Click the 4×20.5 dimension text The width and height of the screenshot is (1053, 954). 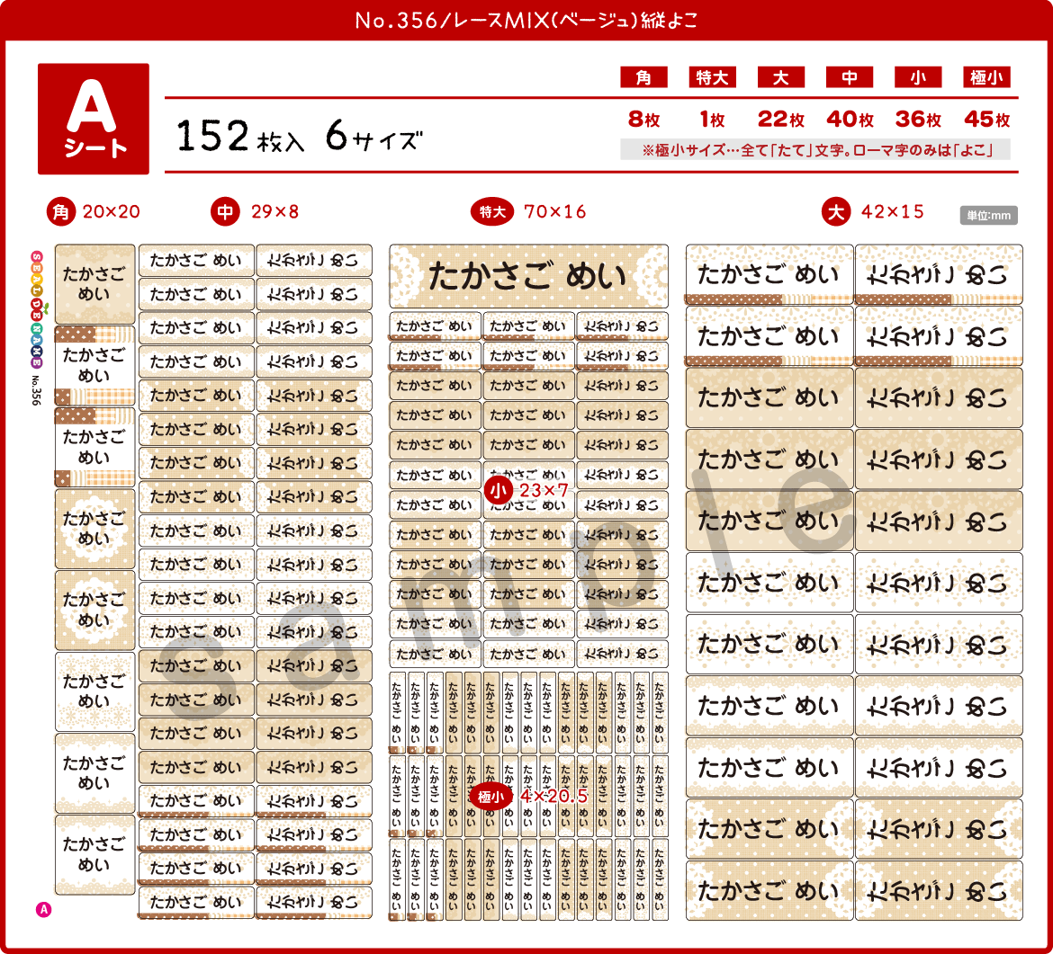tap(554, 797)
